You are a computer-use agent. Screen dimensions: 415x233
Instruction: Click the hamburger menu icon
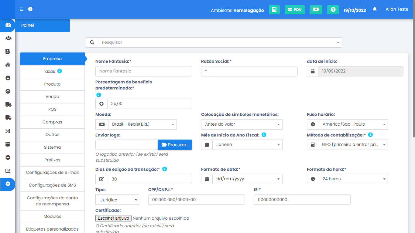coord(22,9)
